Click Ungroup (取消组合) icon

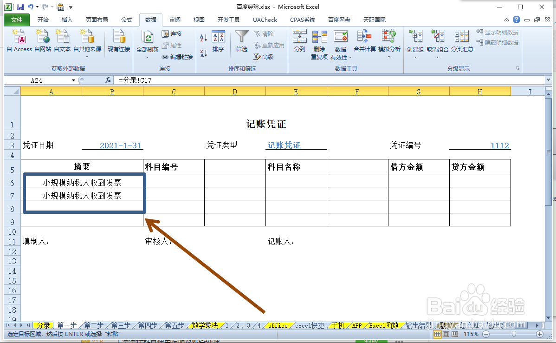point(437,37)
